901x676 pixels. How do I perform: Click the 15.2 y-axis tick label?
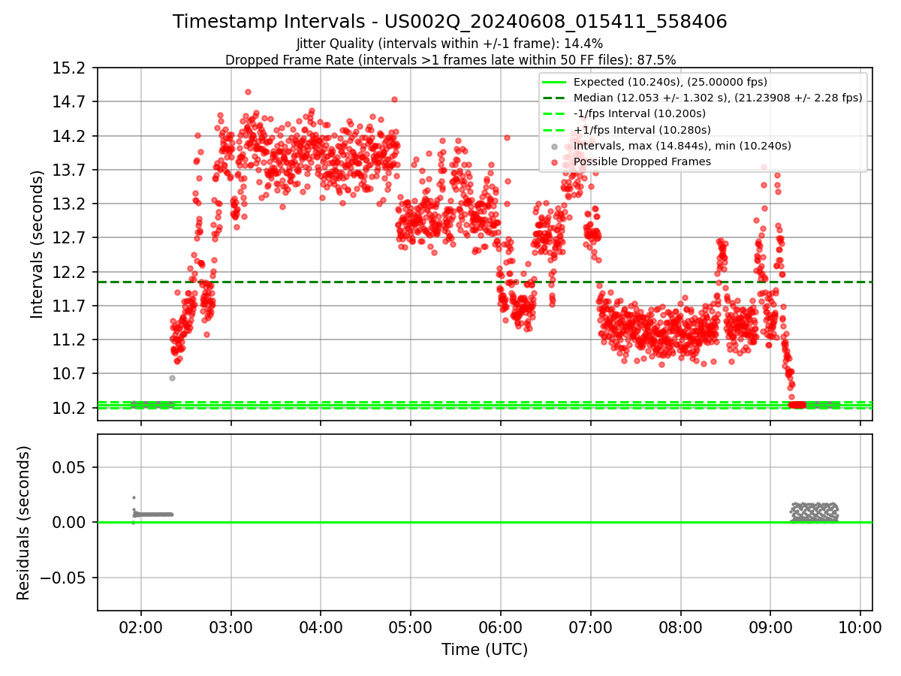click(71, 68)
